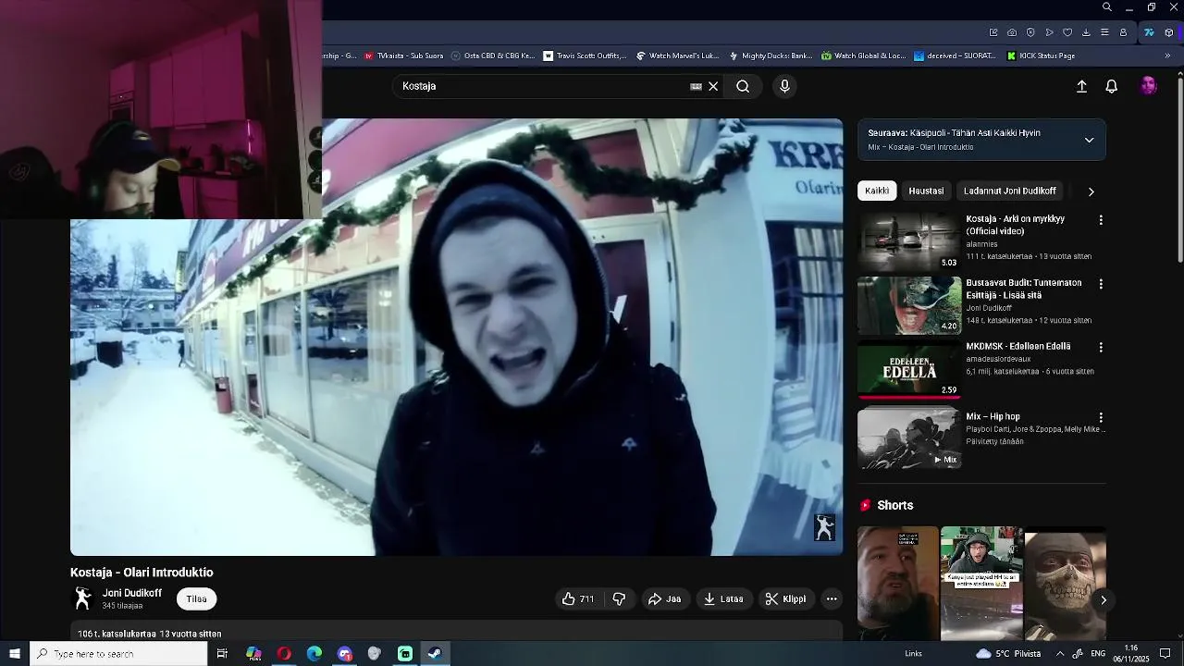This screenshot has height=666, width=1184.
Task: Open the Travis Scott Outfits bookmark
Action: (585, 55)
